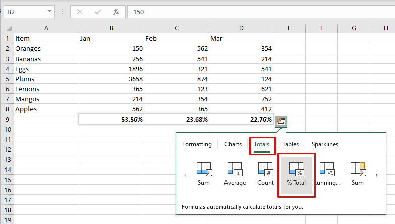Image resolution: width=395 pixels, height=224 pixels.
Task: Click the Insert Function fx icon
Action: point(116,11)
